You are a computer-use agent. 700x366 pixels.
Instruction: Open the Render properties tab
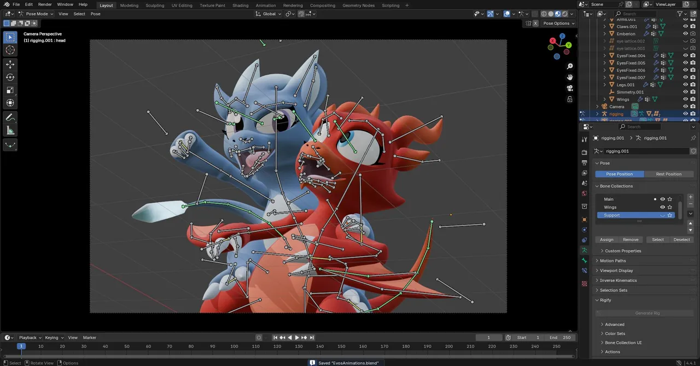(x=584, y=152)
